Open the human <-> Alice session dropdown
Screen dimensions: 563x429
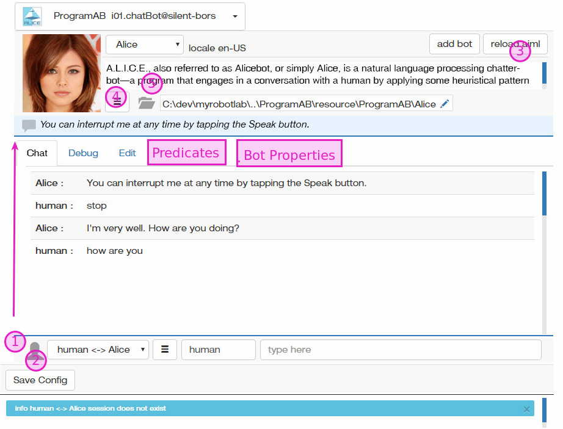pyautogui.click(x=98, y=350)
